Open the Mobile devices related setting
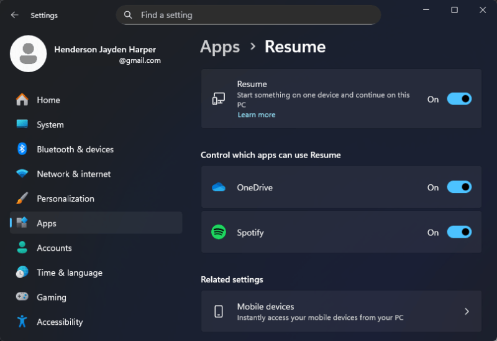Screen dimensions: 497x341 pyautogui.click(x=341, y=311)
